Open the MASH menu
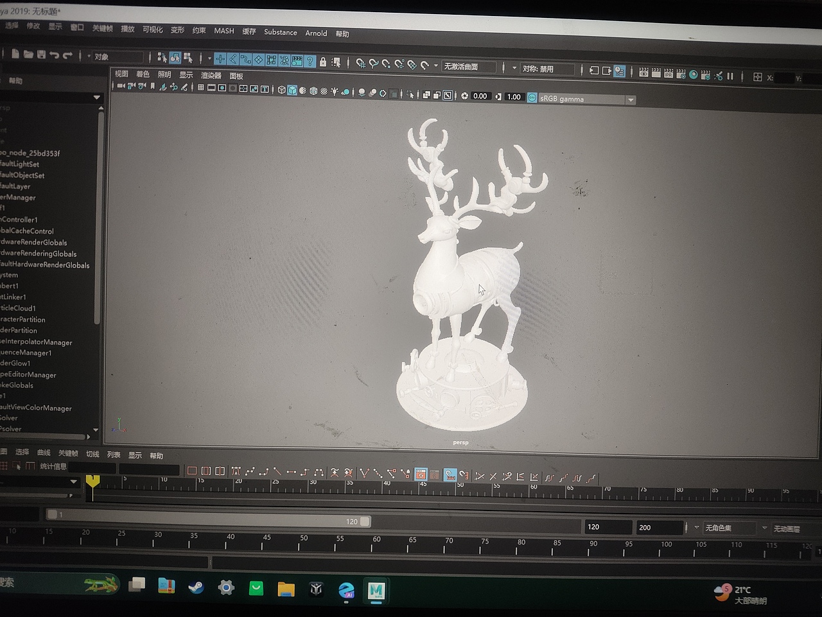 click(x=224, y=31)
